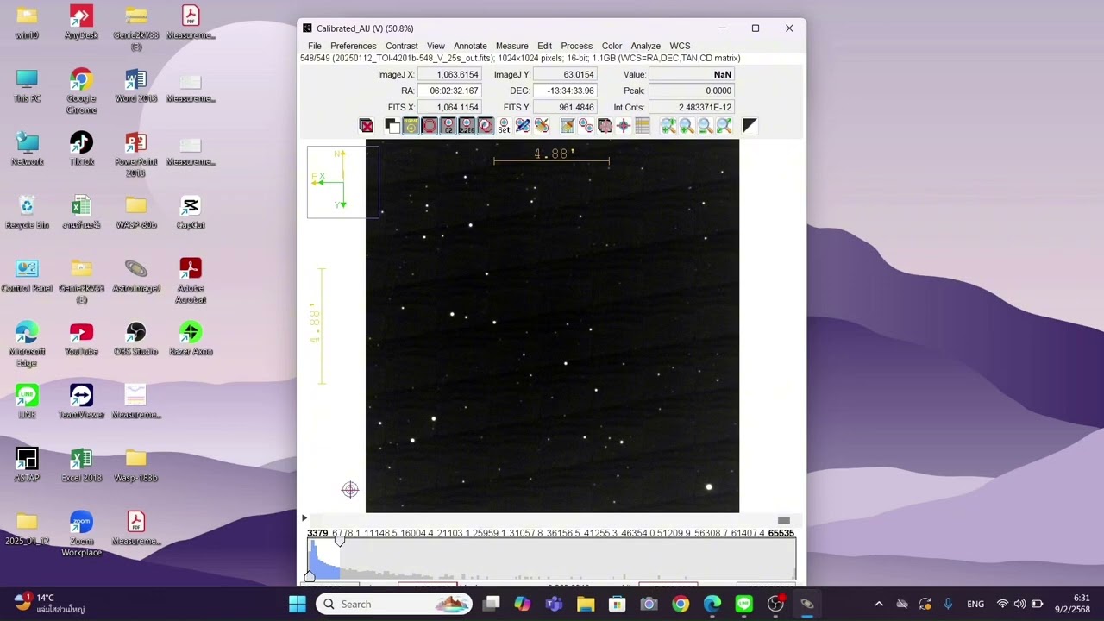Open the Set aperture settings icon
1104x621 pixels.
504,126
